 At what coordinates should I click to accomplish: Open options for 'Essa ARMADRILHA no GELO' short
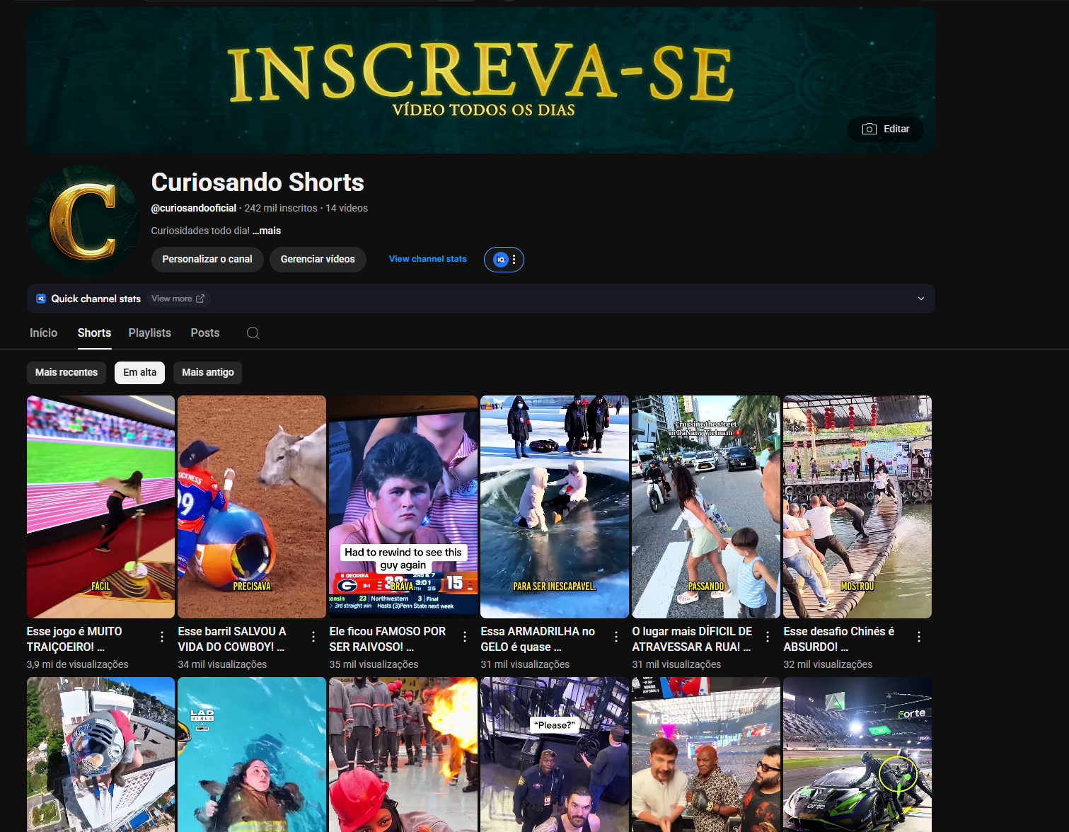click(616, 637)
